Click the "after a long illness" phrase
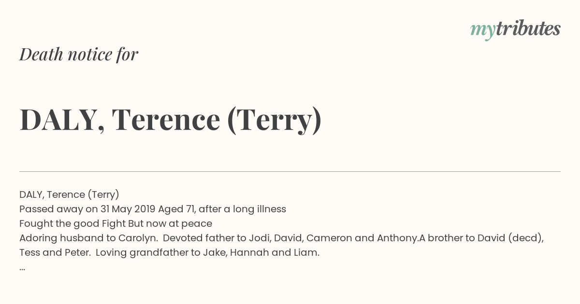Viewport: 580px width, 304px height. tap(242, 209)
